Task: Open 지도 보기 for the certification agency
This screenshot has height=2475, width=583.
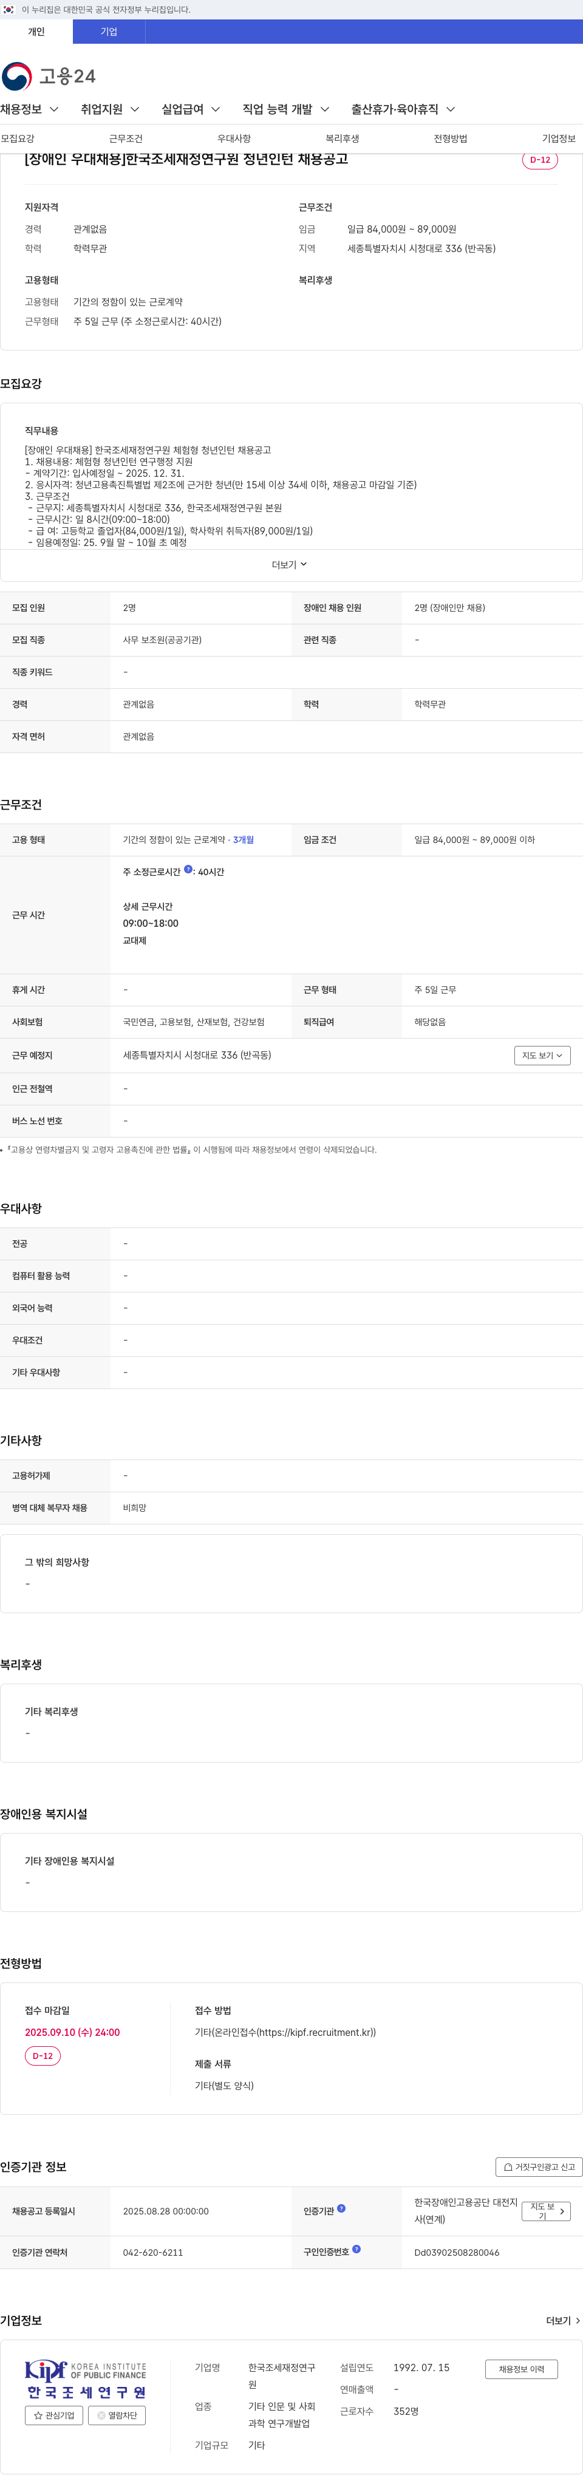Action: (x=547, y=2212)
